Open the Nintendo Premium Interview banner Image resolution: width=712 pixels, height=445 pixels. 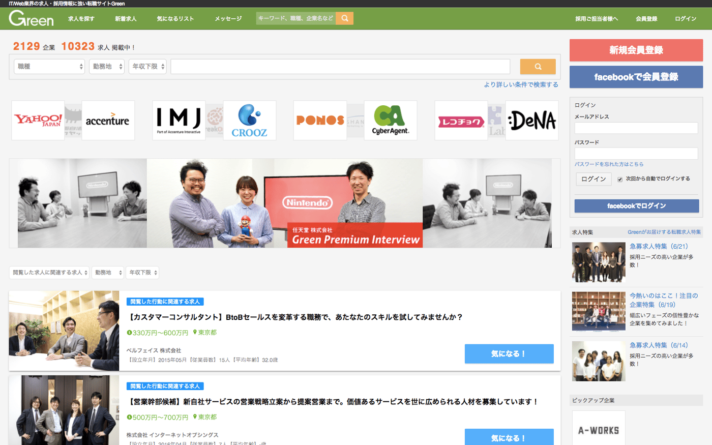(285, 203)
